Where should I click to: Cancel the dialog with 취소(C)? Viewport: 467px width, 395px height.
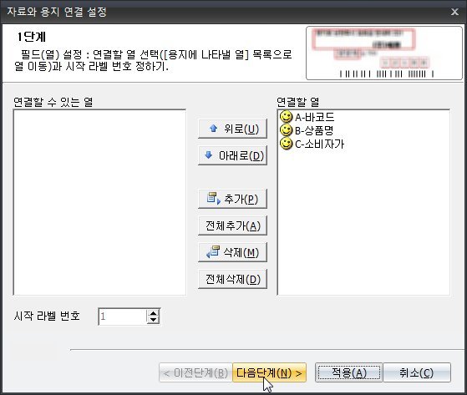click(417, 372)
